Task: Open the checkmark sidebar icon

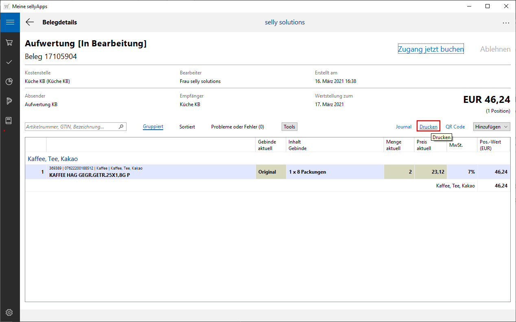Action: coord(9,62)
